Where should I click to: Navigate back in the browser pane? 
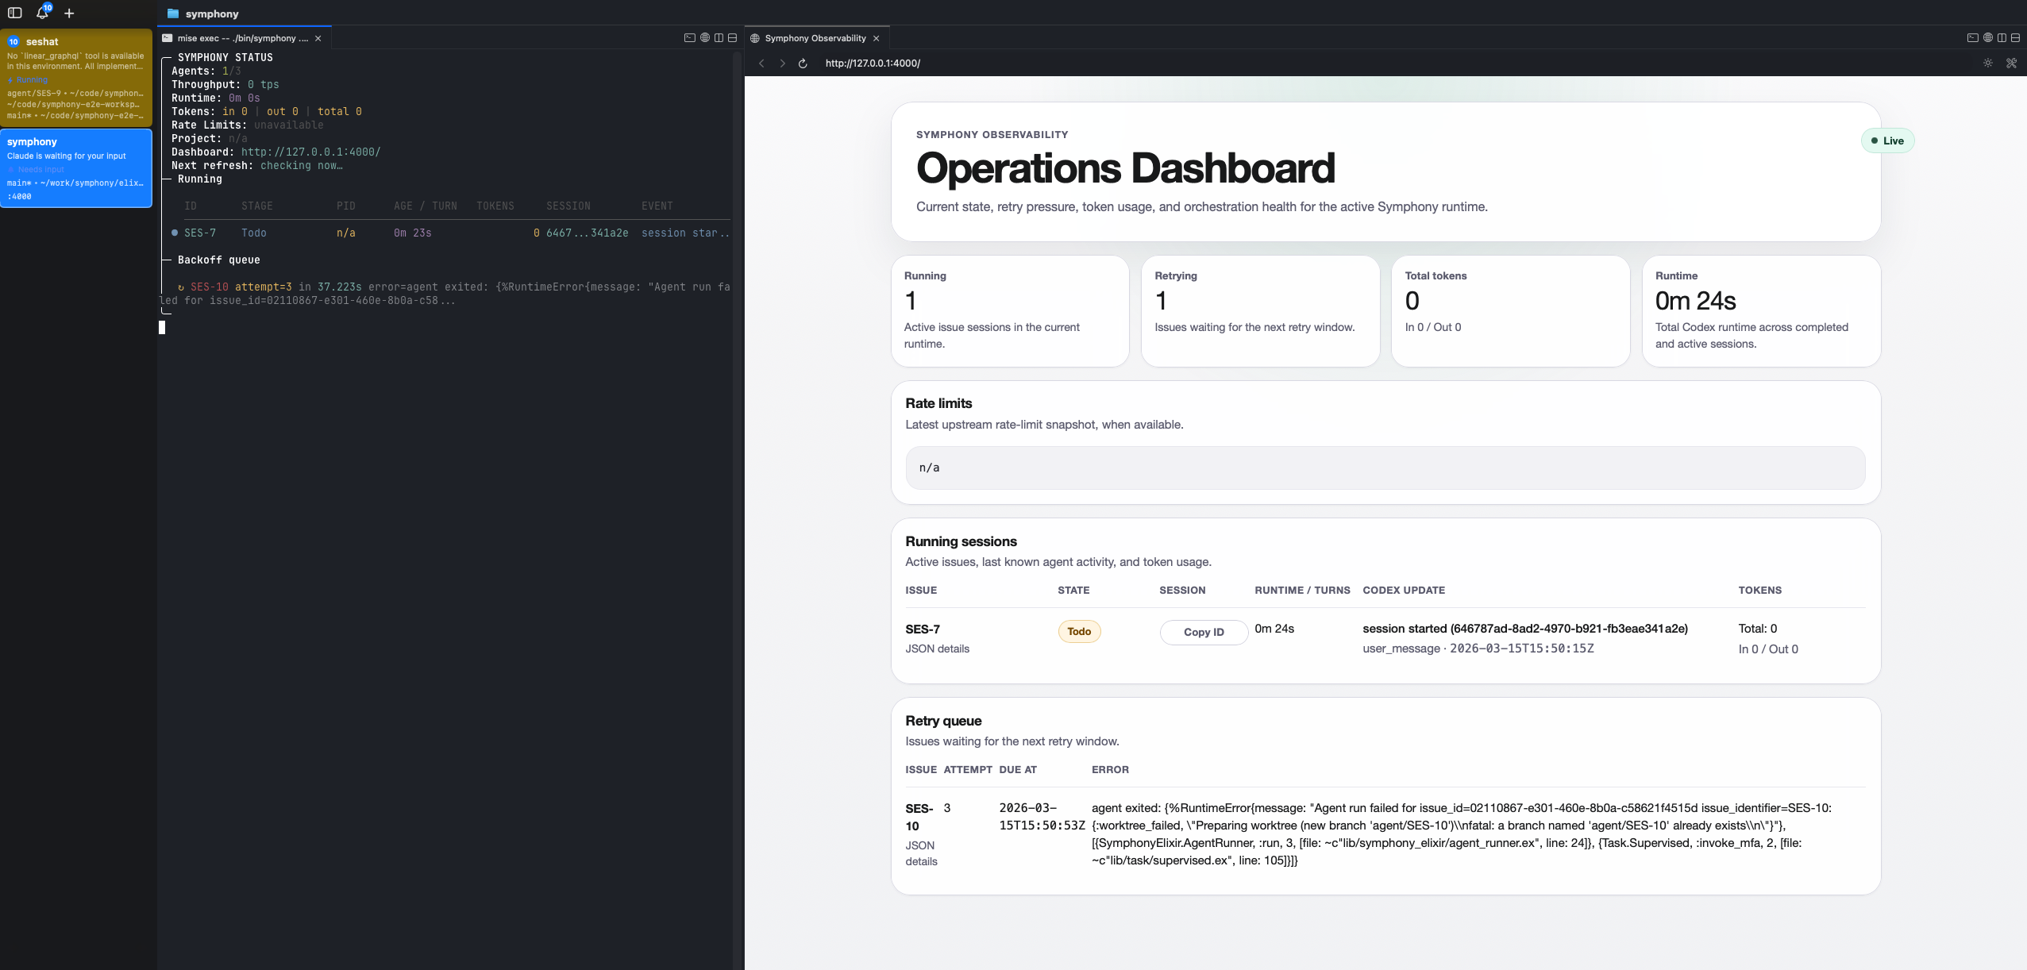761,63
